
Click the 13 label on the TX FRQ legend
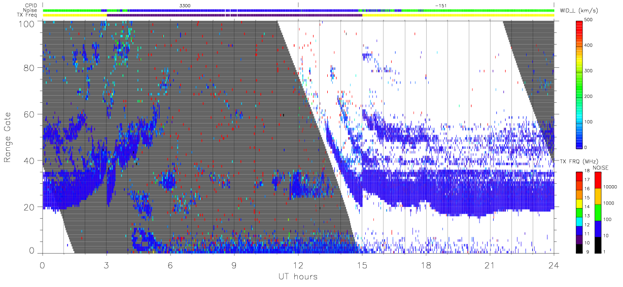click(587, 216)
